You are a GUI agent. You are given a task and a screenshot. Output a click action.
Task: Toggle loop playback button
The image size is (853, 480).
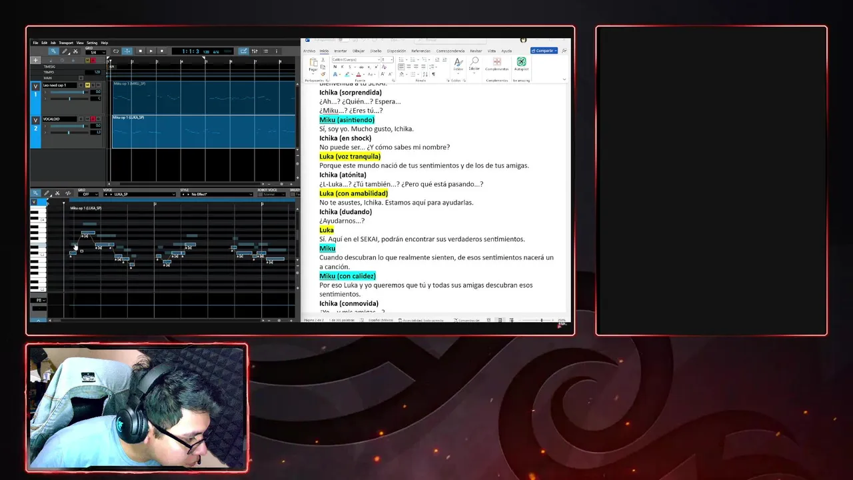pos(116,51)
